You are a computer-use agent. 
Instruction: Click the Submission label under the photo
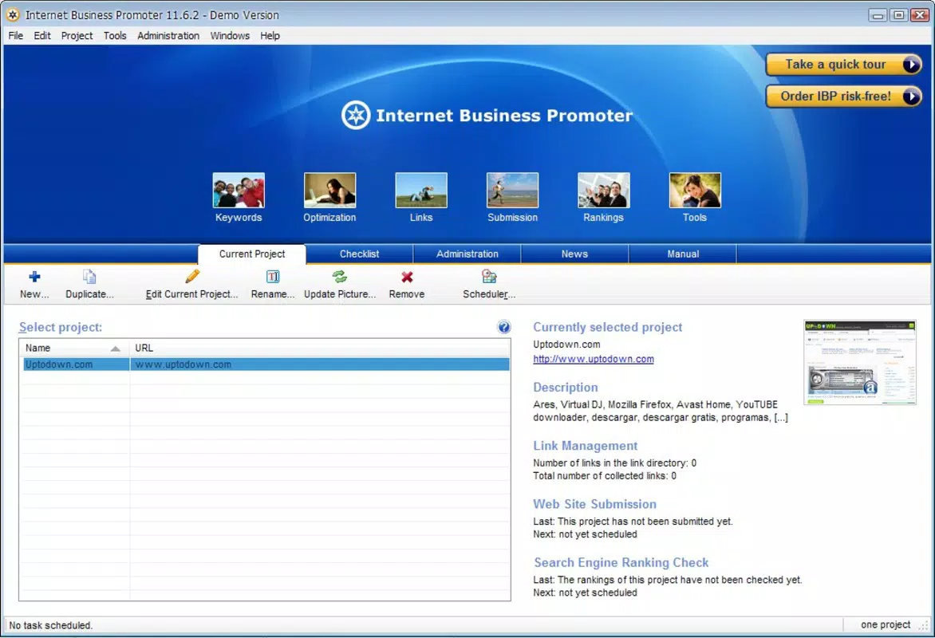coord(512,218)
